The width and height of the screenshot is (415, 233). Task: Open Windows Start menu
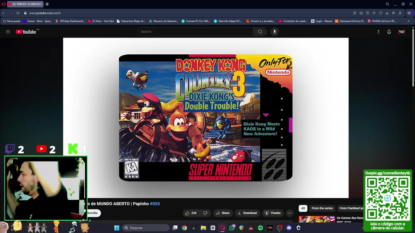(117, 228)
